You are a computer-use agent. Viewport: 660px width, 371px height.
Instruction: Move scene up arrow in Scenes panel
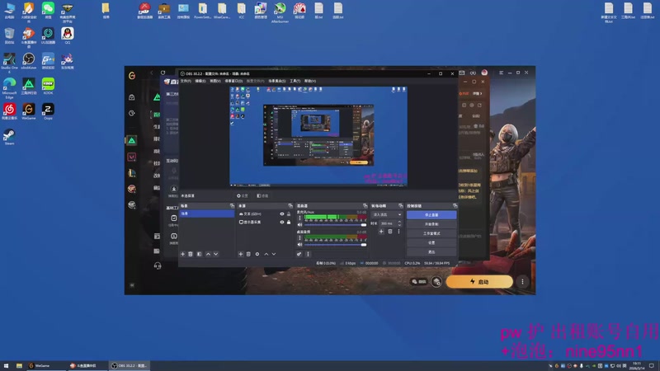click(208, 254)
